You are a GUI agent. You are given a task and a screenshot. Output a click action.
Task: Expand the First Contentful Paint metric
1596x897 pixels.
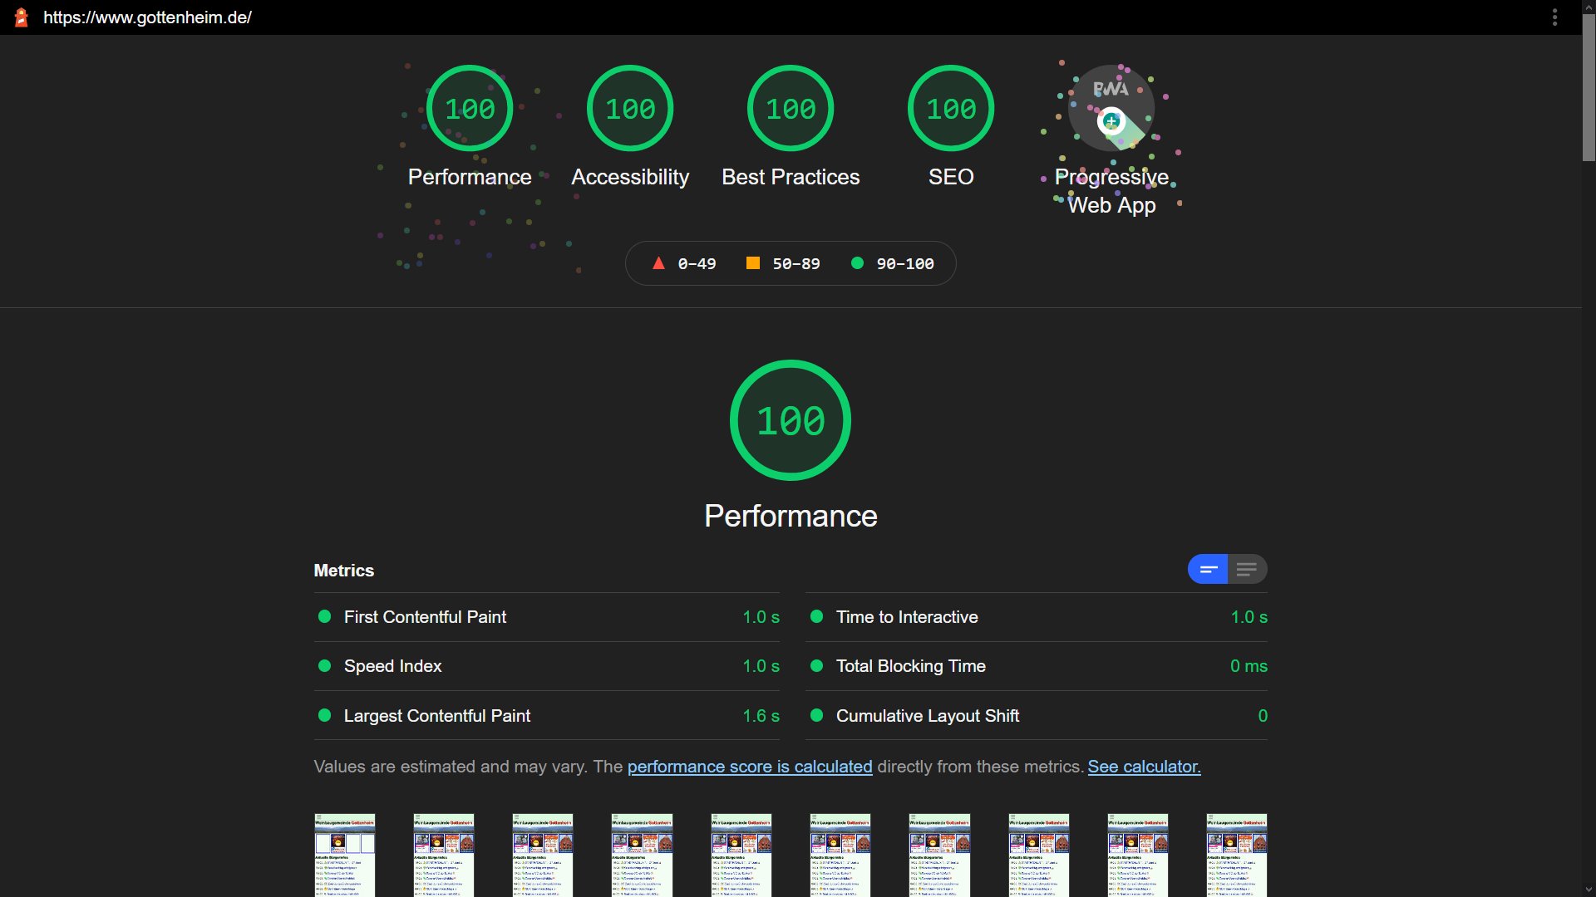click(x=425, y=617)
